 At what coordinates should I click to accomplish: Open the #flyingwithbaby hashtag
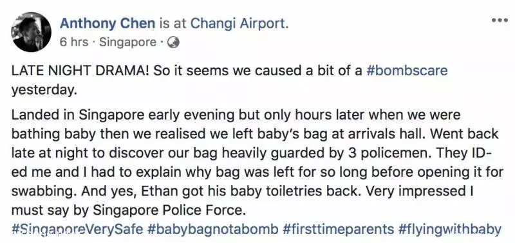(x=449, y=230)
